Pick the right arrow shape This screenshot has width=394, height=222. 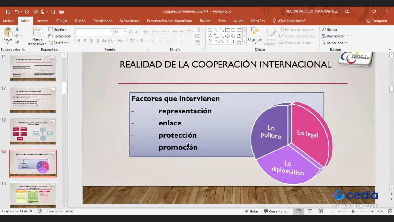pyautogui.click(x=227, y=36)
